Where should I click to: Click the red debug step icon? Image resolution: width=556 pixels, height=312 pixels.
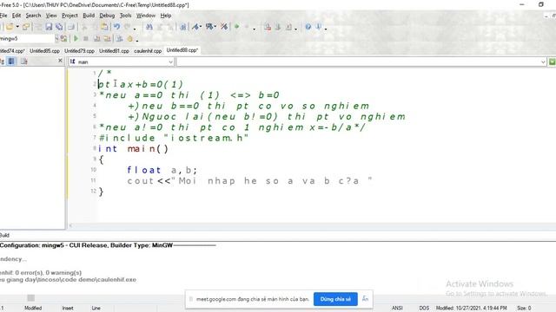click(268, 27)
